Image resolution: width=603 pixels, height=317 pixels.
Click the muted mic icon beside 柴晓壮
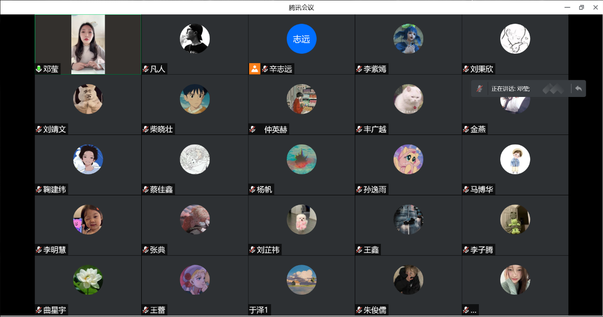click(x=146, y=129)
